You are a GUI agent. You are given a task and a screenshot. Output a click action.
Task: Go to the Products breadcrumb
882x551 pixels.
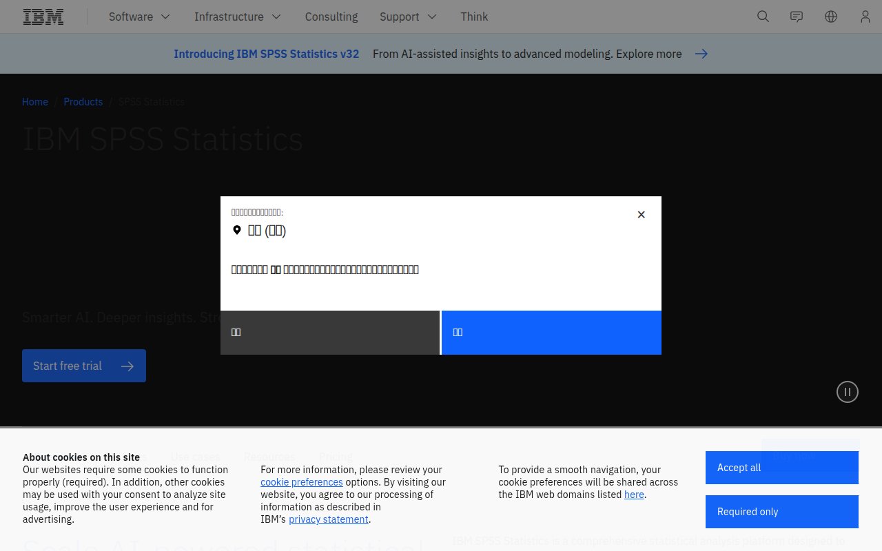coord(83,102)
